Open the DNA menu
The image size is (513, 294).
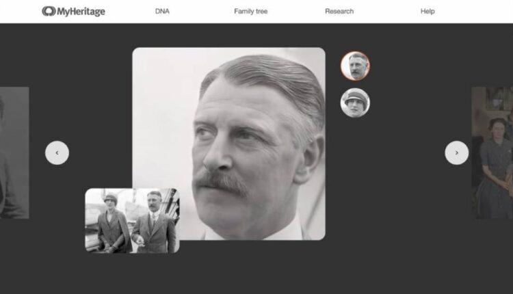pyautogui.click(x=162, y=12)
